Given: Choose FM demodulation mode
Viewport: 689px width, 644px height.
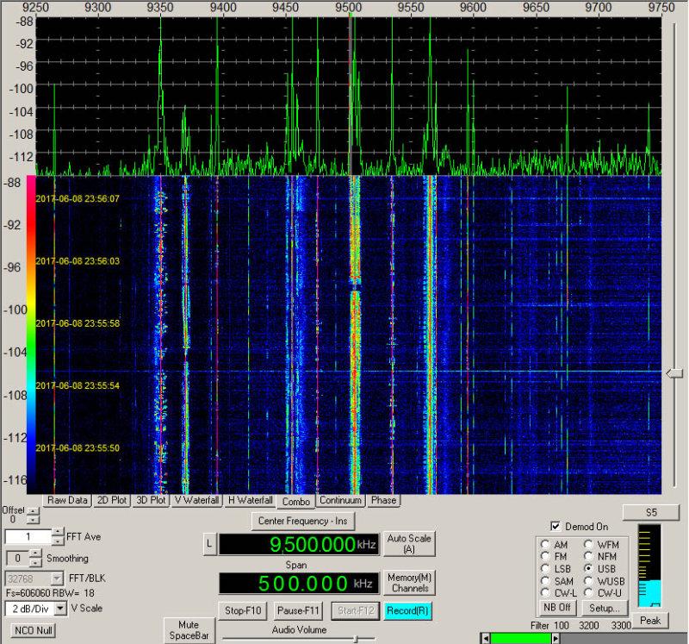Looking at the screenshot, I should (x=545, y=556).
